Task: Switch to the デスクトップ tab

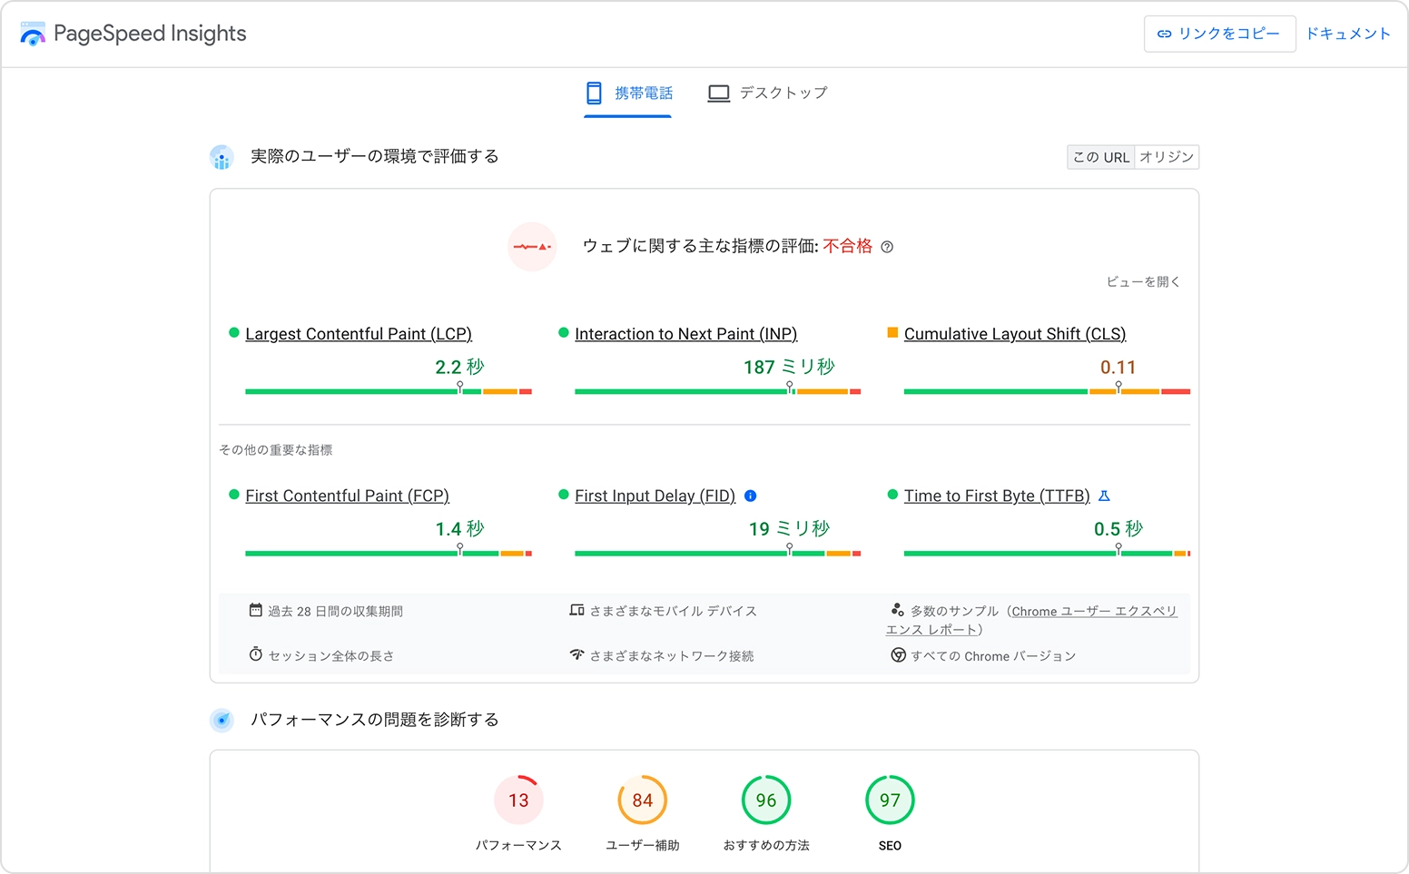Action: click(x=767, y=93)
